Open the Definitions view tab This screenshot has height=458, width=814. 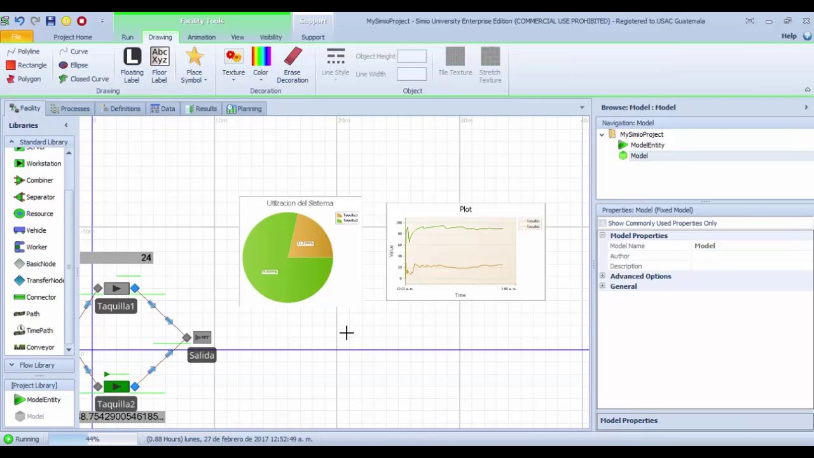tap(120, 109)
